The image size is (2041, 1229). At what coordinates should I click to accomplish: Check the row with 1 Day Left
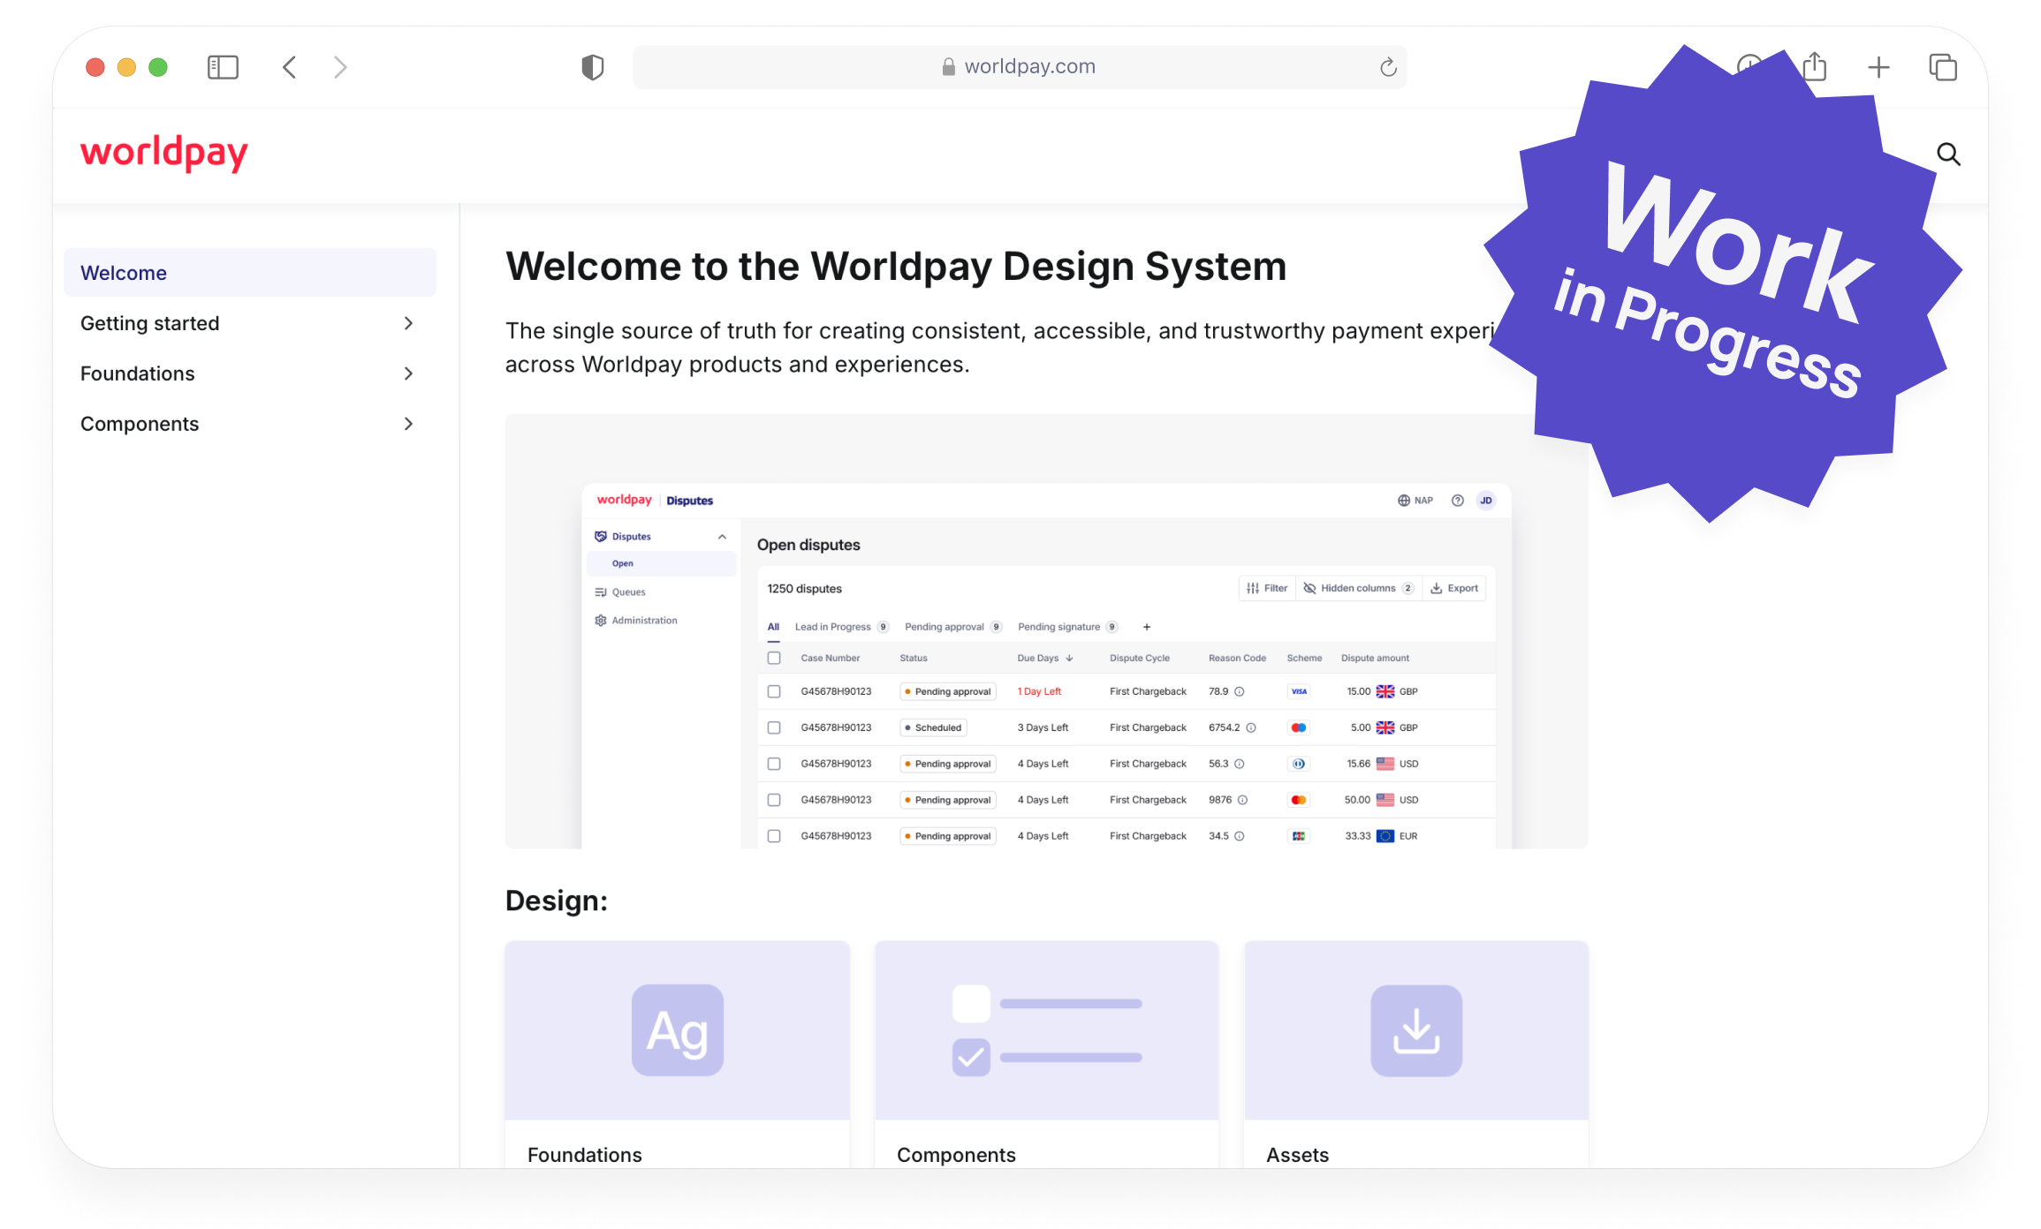[x=774, y=692]
